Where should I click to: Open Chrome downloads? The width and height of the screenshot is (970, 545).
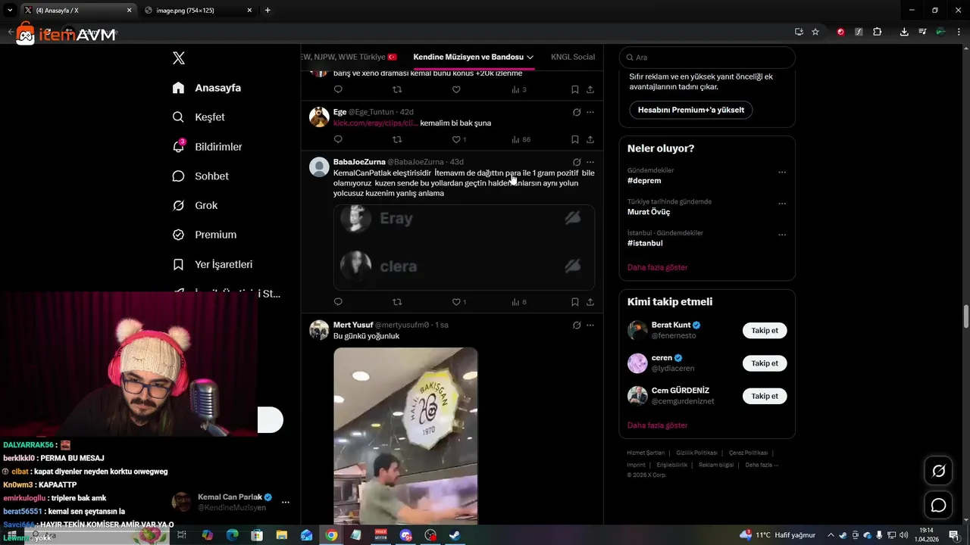(904, 32)
